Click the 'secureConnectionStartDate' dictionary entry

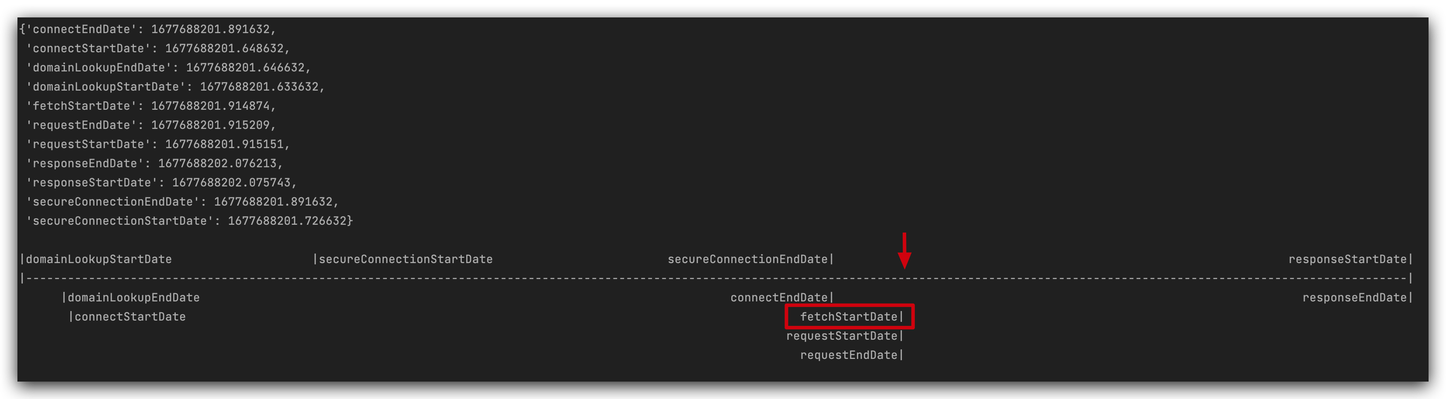click(189, 221)
